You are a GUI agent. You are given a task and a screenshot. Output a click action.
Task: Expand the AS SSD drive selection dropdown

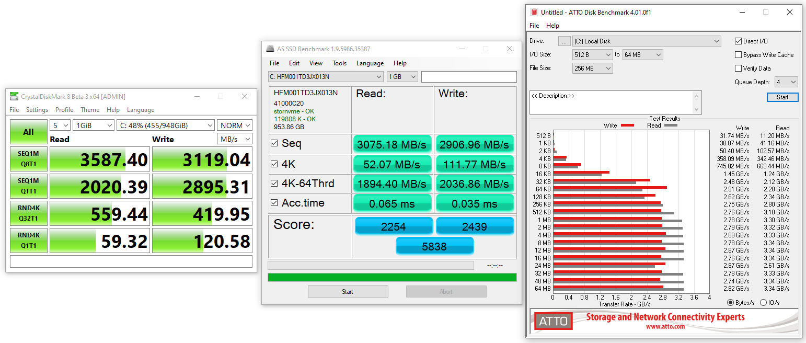[x=326, y=77]
